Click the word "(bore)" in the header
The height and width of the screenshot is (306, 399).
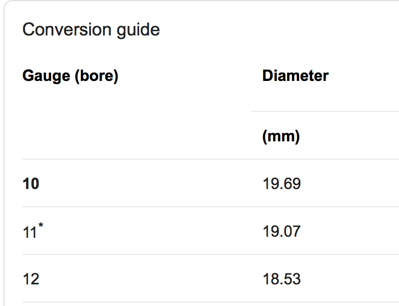(96, 76)
